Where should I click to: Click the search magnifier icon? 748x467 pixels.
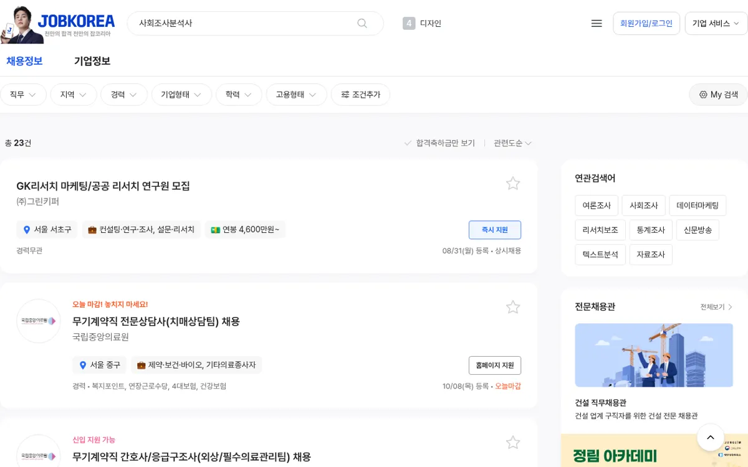coord(362,23)
